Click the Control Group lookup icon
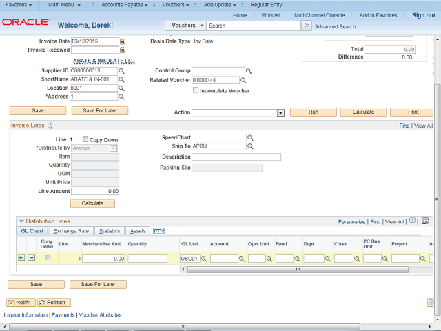 [249, 71]
